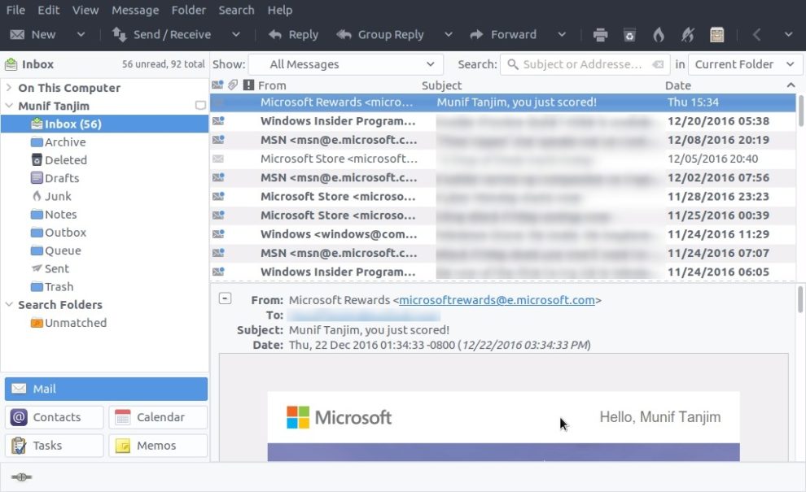Open the Current Folder scope dropdown
The width and height of the screenshot is (806, 492).
[744, 64]
